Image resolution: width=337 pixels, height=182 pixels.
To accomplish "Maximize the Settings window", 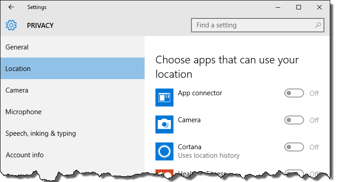I will [299, 7].
